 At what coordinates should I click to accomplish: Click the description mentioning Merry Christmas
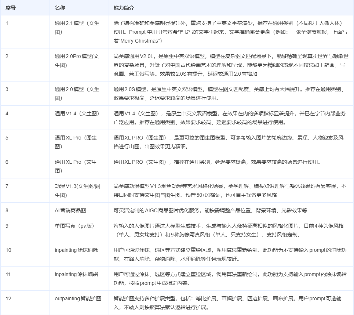point(230,32)
